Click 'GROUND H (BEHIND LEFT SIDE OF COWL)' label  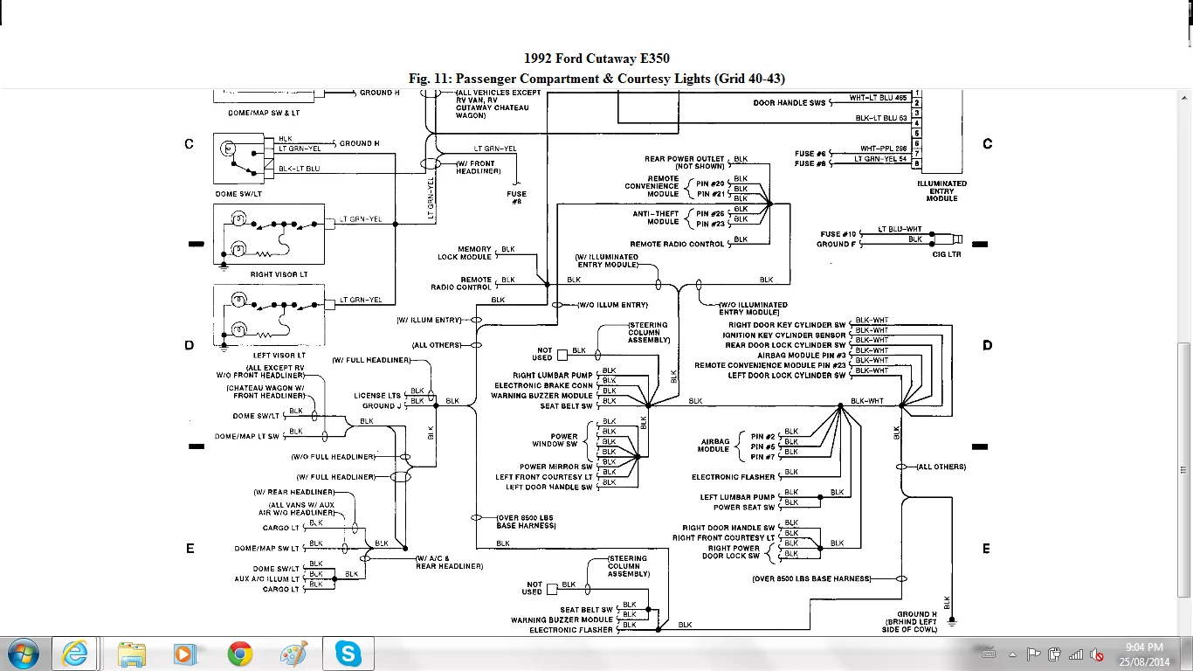909,622
